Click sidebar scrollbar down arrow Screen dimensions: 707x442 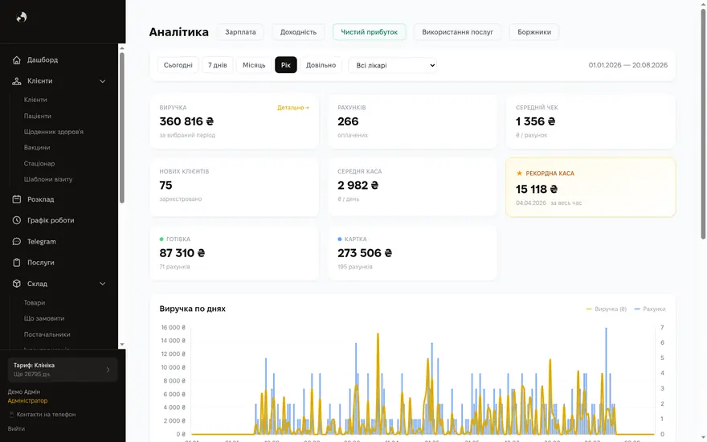click(122, 345)
